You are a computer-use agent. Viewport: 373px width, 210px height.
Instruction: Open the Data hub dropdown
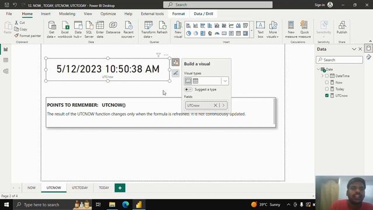78,34
